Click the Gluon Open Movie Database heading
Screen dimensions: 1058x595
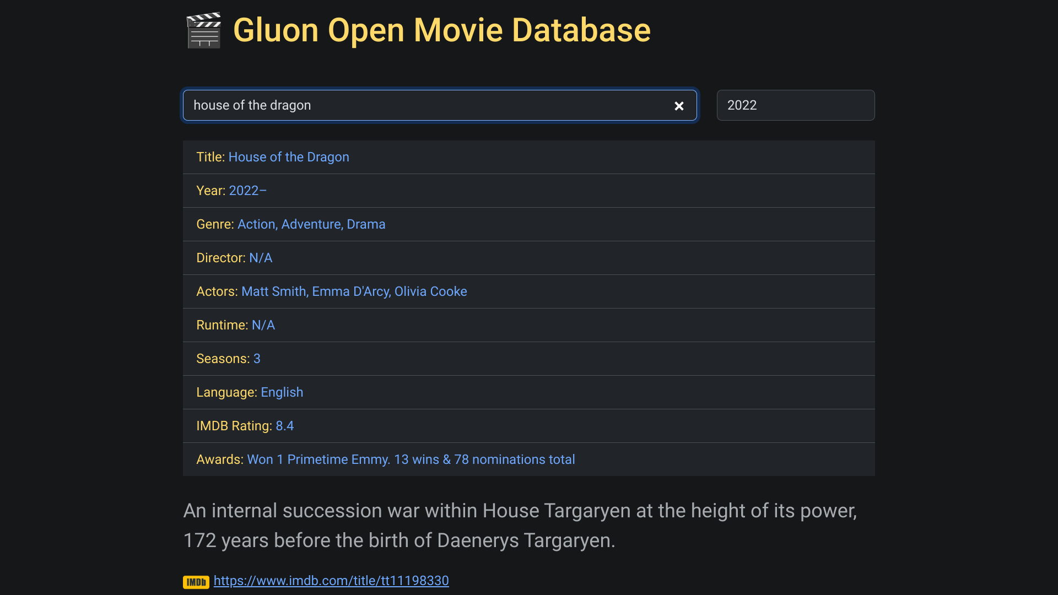pyautogui.click(x=441, y=30)
